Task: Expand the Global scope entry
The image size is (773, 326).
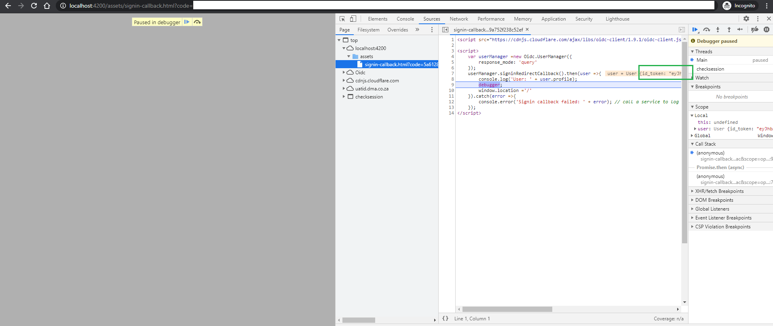Action: (692, 136)
